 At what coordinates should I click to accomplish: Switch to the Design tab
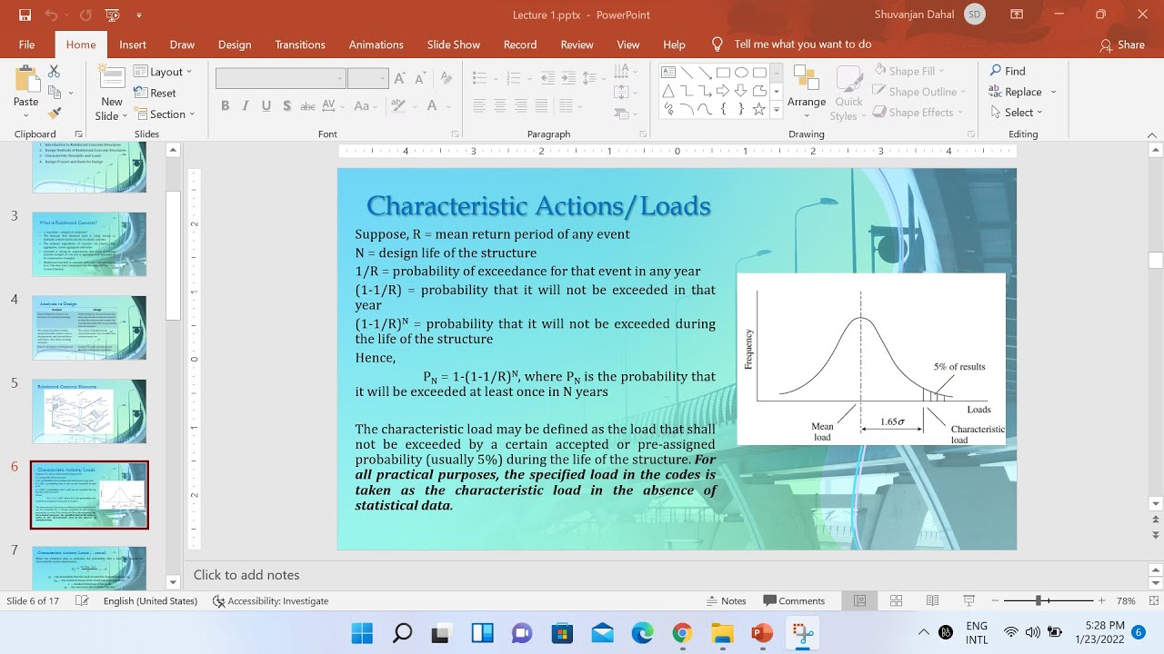pos(235,45)
